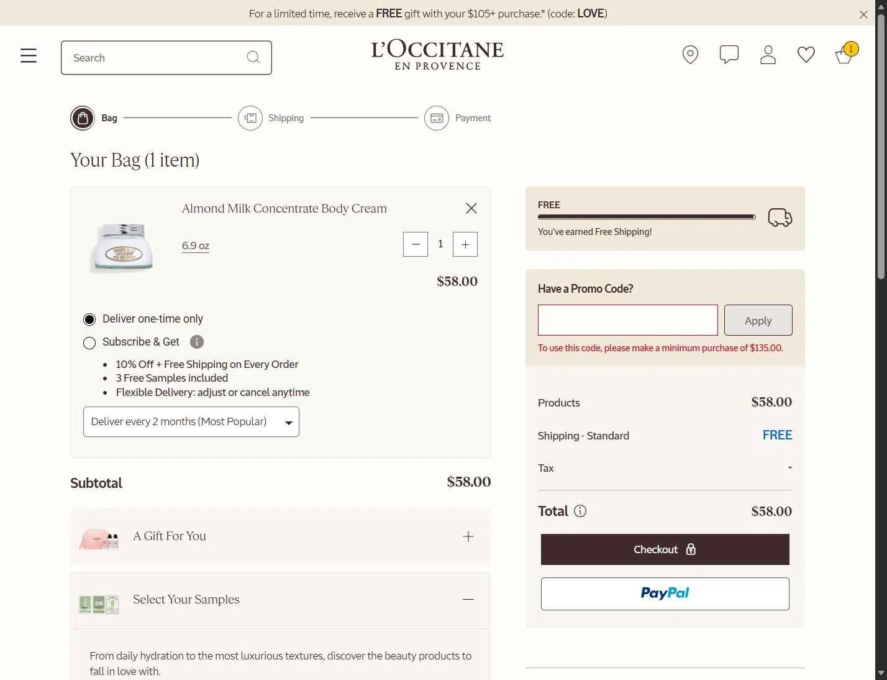Click the Shipping step icon
The height and width of the screenshot is (680, 887).
250,118
